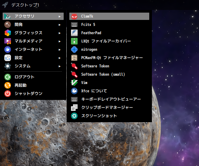Screen dimensions: 199x166
Task: Click the Vim green logo icon
Action: (74, 83)
